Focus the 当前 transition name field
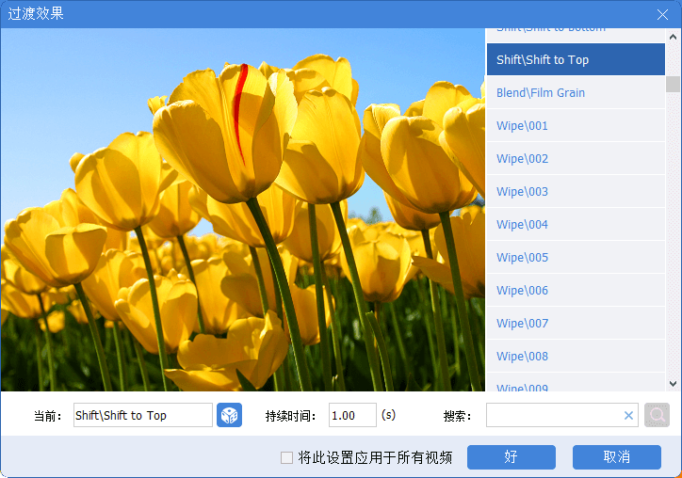The width and height of the screenshot is (682, 478). (142, 415)
